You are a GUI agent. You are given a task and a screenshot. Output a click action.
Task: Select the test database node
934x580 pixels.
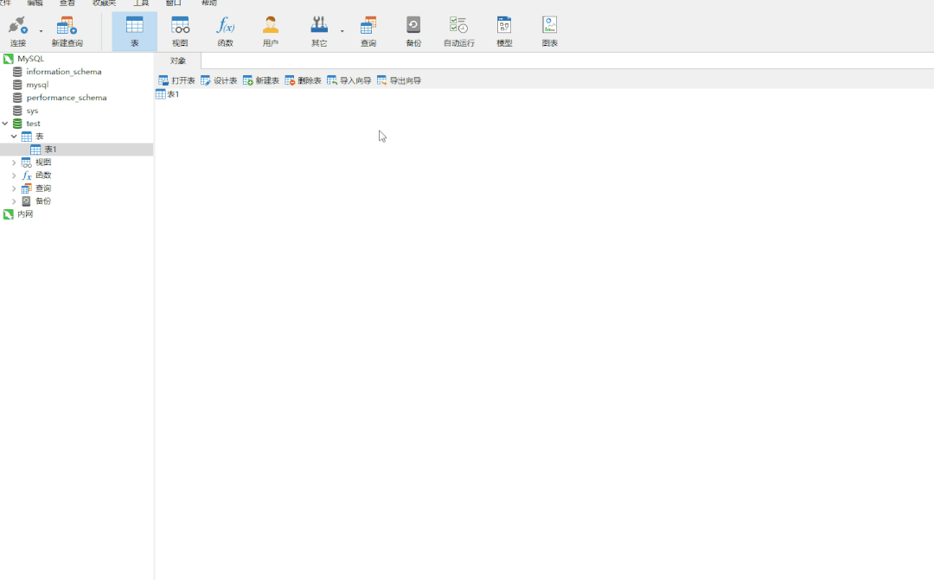coord(34,124)
